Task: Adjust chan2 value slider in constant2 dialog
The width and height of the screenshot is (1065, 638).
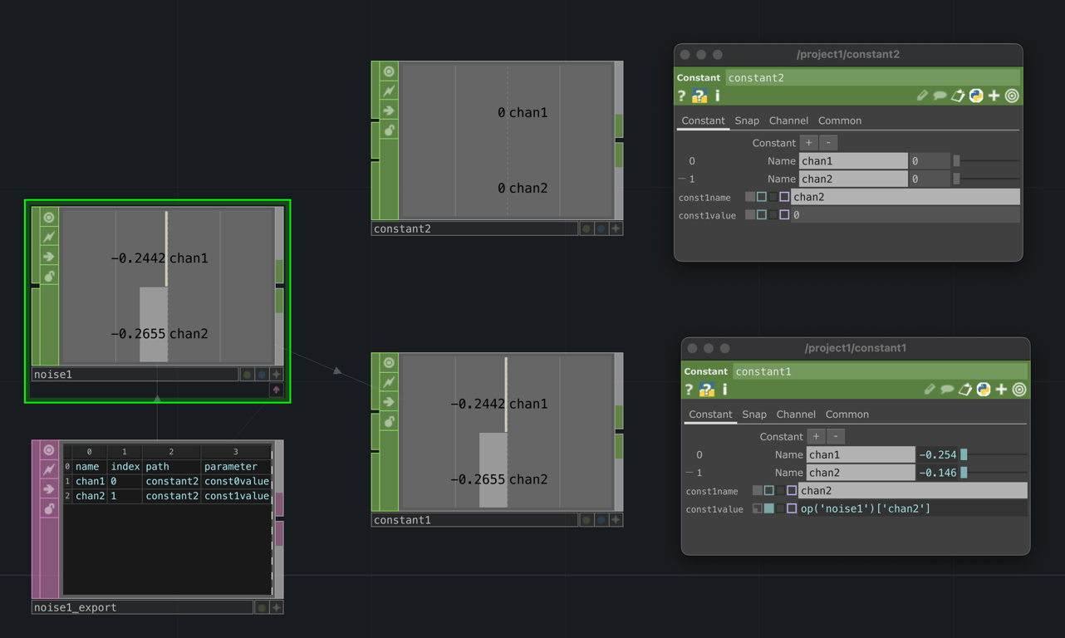Action: tap(987, 179)
